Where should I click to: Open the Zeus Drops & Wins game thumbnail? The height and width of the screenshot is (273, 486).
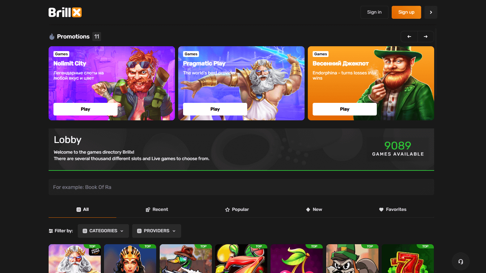tap(75, 258)
